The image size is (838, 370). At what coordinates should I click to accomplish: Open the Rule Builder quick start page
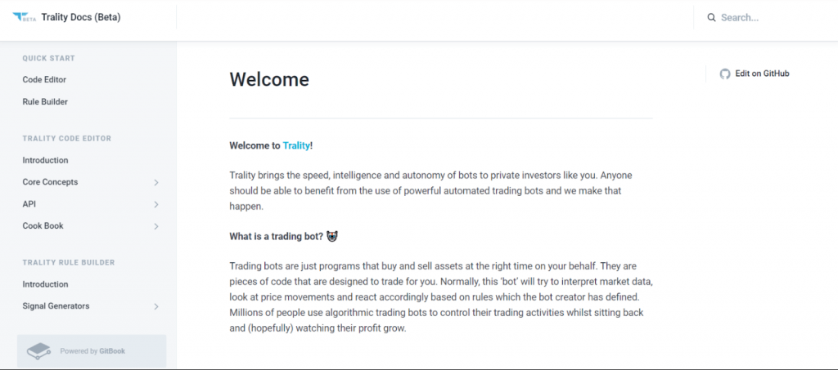coord(45,101)
